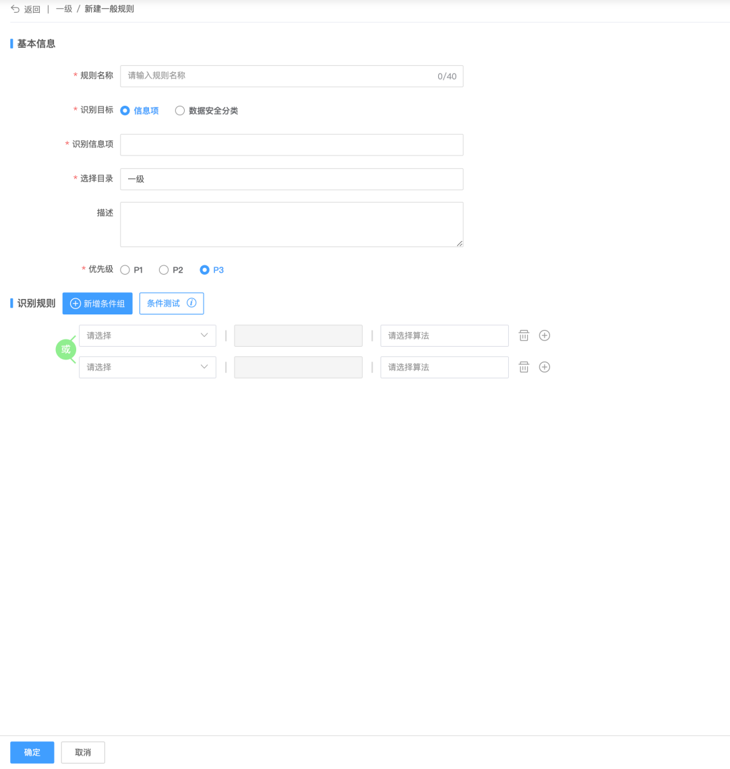Screen dimensions: 730x769
Task: Toggle the green 或 logic operator badge
Action: coord(66,349)
